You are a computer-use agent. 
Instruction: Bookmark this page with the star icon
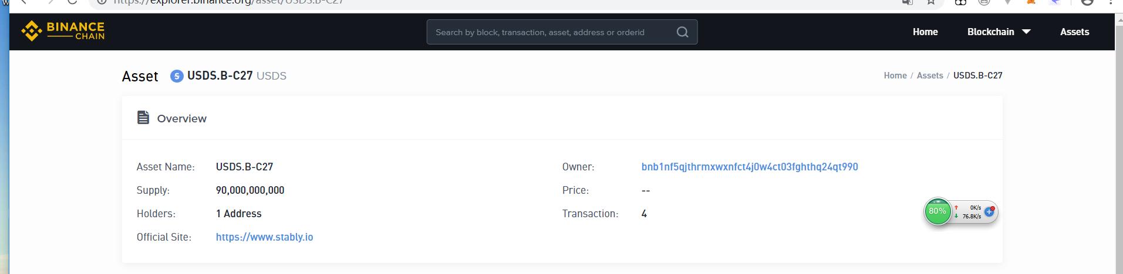tap(931, 2)
